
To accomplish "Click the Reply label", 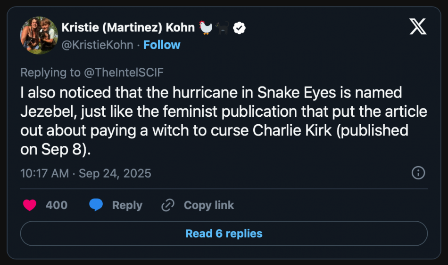I will [127, 205].
